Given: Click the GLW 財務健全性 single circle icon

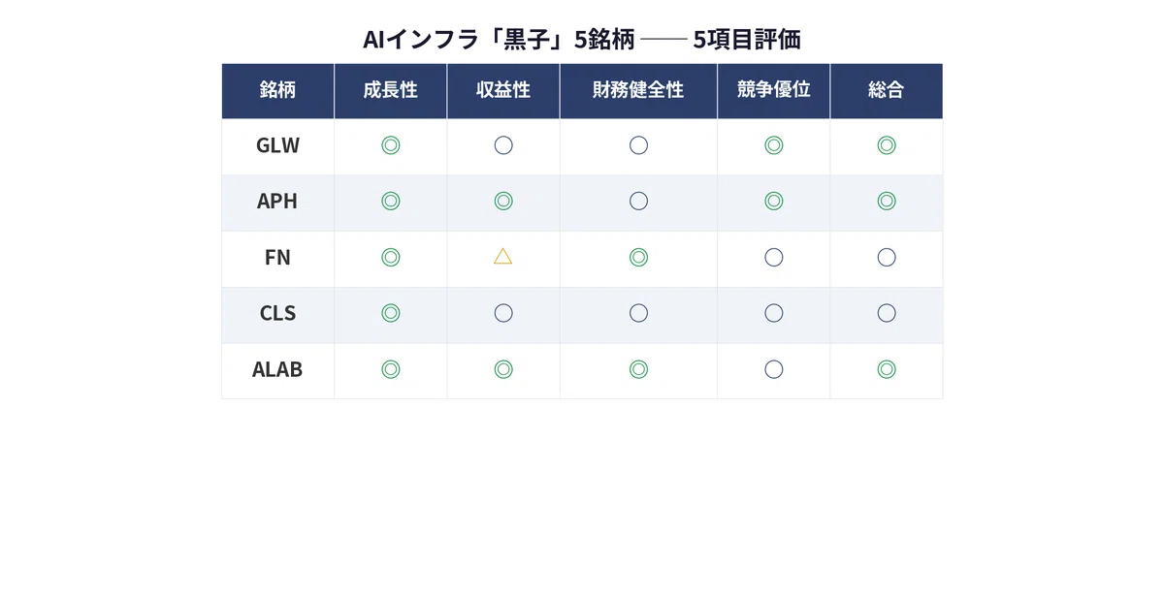Looking at the screenshot, I should coord(638,145).
